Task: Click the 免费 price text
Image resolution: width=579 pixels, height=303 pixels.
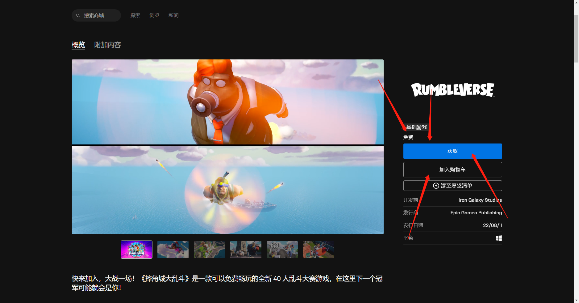Action: point(408,137)
